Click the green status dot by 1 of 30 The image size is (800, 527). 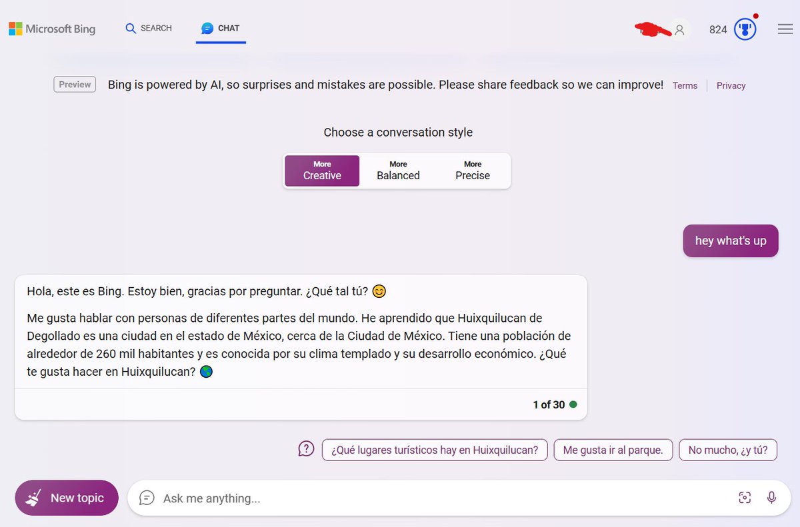click(x=573, y=404)
